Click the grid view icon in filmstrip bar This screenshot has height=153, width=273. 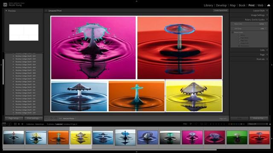(15, 124)
